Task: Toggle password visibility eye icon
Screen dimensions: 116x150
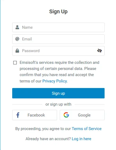Action: (100, 51)
